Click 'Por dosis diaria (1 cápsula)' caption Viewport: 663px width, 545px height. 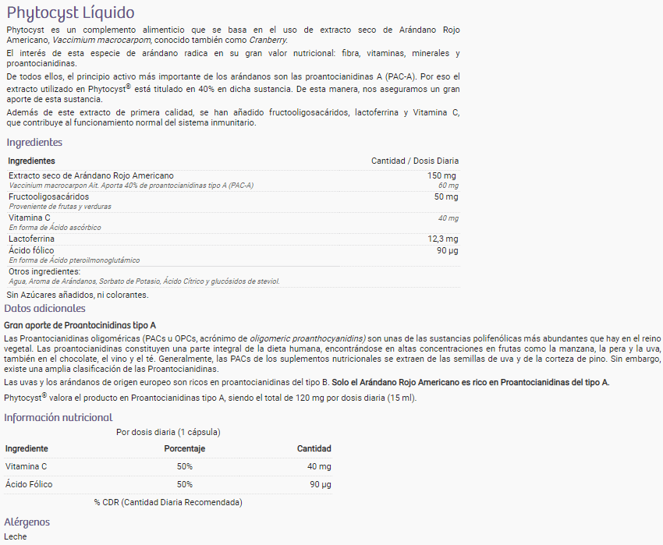(x=168, y=432)
